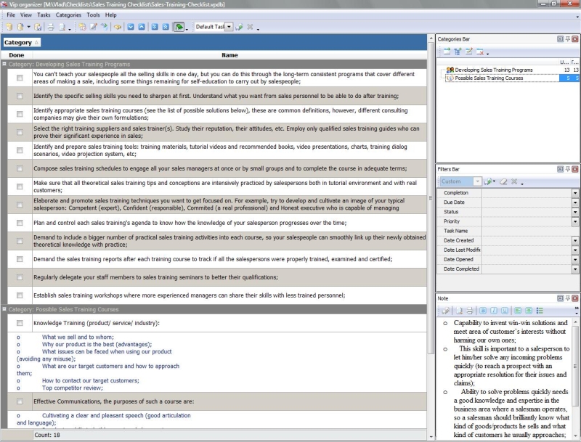Collapse the 'Developing Sales Training Programs' category group

coord(4,65)
